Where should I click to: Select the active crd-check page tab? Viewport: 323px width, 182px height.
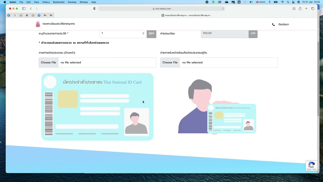click(x=186, y=15)
